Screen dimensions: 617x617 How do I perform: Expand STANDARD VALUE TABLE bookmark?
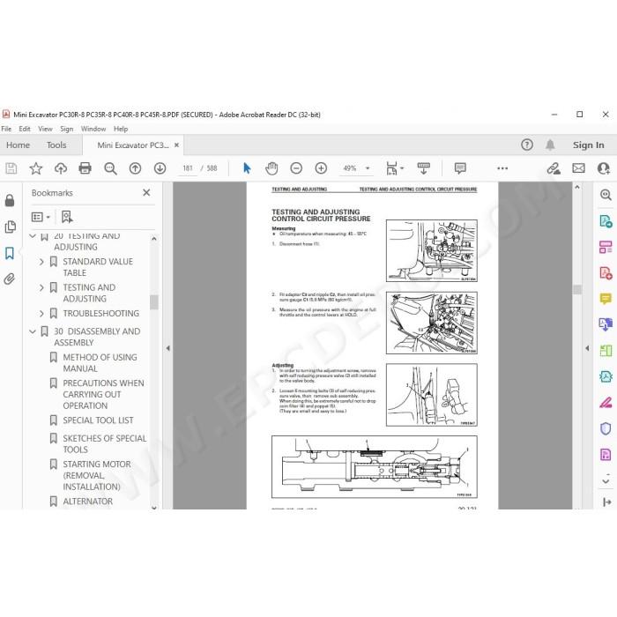click(41, 262)
